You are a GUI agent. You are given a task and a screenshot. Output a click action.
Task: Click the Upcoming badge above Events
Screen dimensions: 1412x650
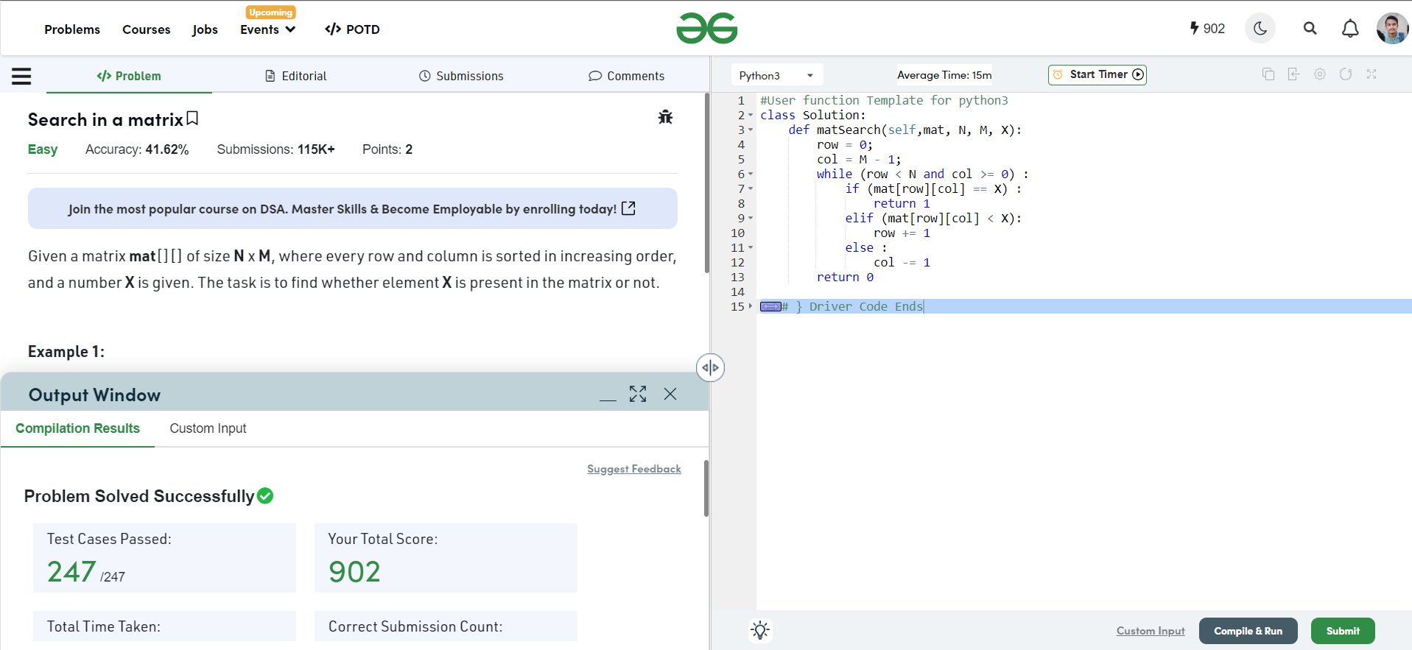[270, 12]
